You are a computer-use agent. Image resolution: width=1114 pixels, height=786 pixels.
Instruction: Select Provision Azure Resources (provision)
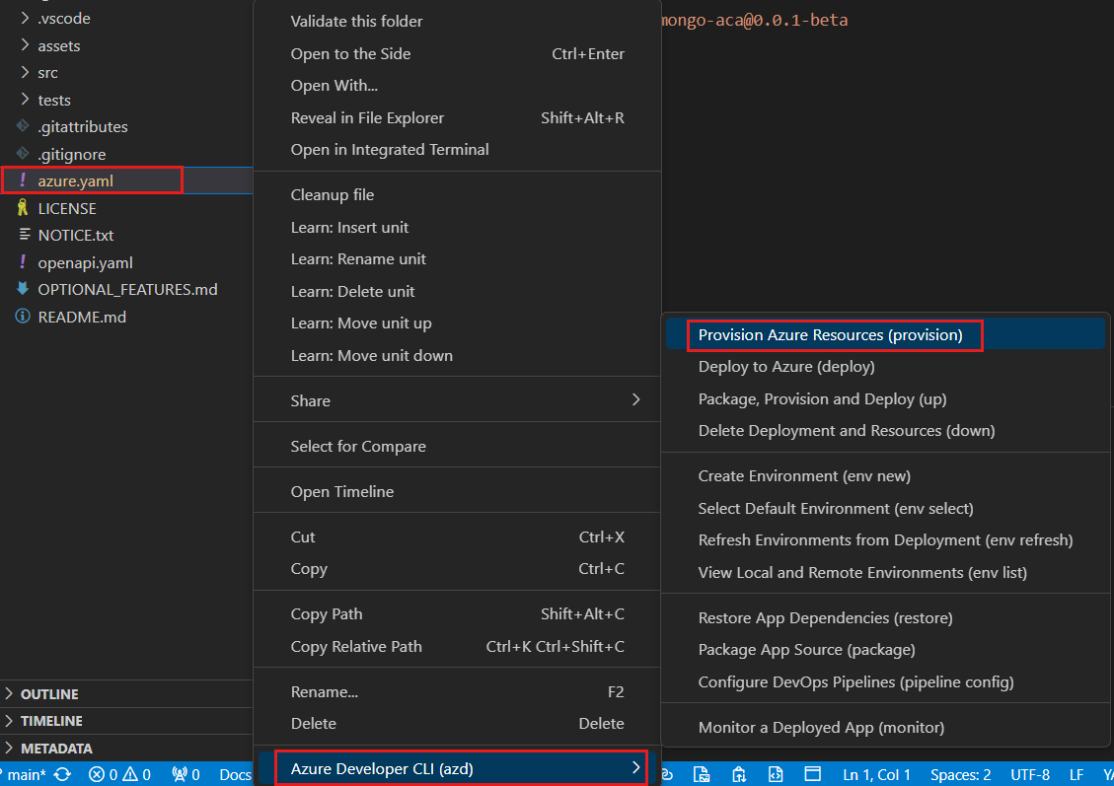pos(885,335)
